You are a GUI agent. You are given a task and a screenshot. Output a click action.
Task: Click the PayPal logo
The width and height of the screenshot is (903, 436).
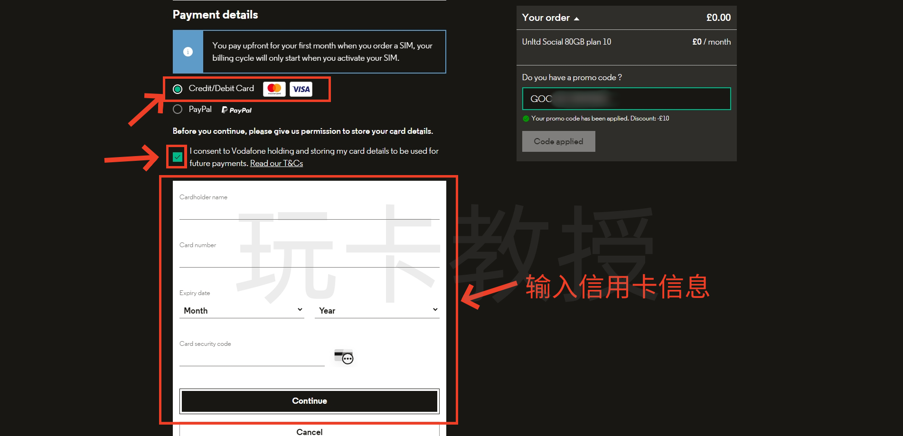(237, 110)
